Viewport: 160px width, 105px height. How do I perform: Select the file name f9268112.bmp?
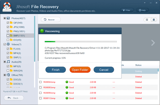coord(49,98)
